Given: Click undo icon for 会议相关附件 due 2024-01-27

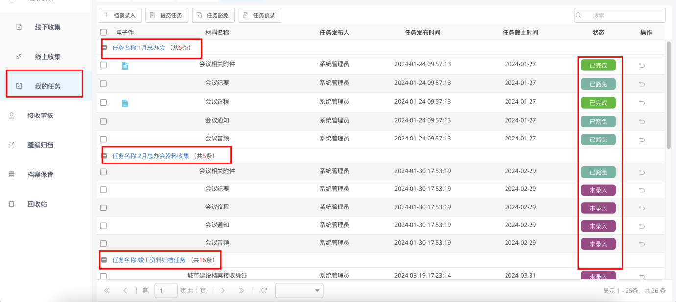Looking at the screenshot, I should [x=642, y=65].
